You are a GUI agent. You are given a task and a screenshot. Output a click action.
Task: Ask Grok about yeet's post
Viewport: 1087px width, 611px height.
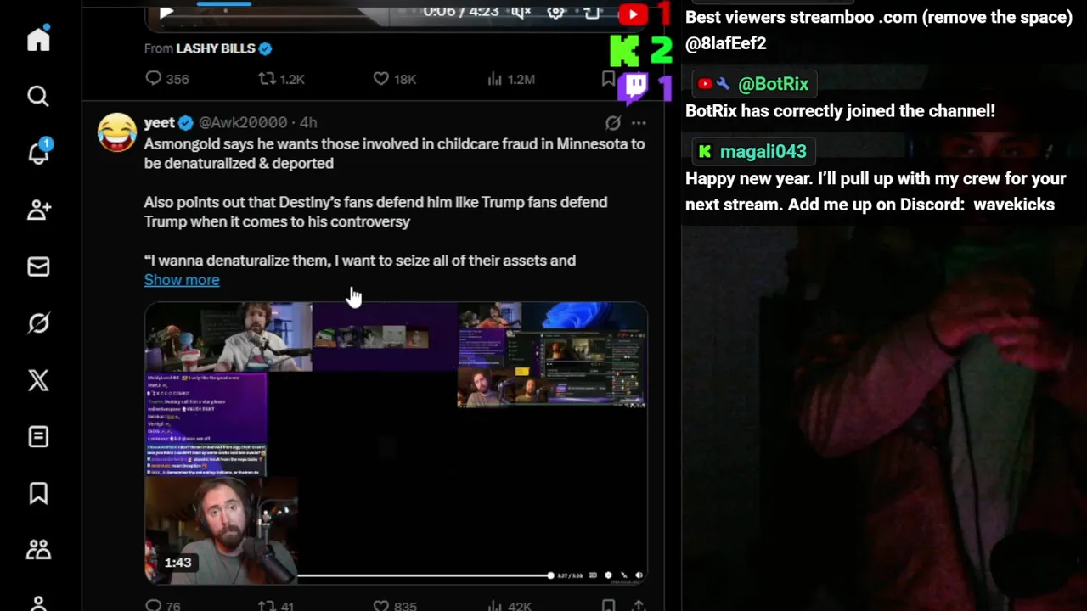click(x=612, y=122)
